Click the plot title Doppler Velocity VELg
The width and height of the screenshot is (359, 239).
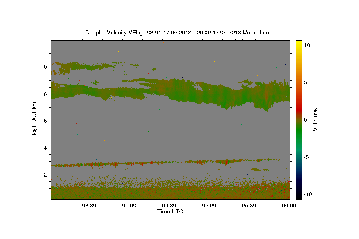pos(115,33)
